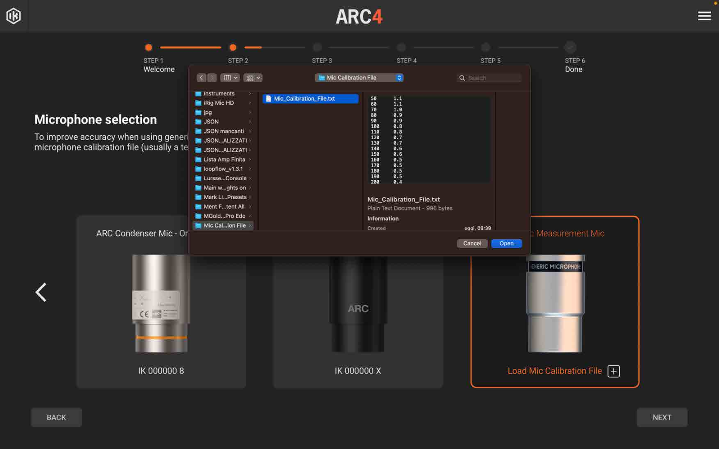Screen dimensions: 719x449
Task: Select the generic Measurement Mic card
Action: (555, 302)
